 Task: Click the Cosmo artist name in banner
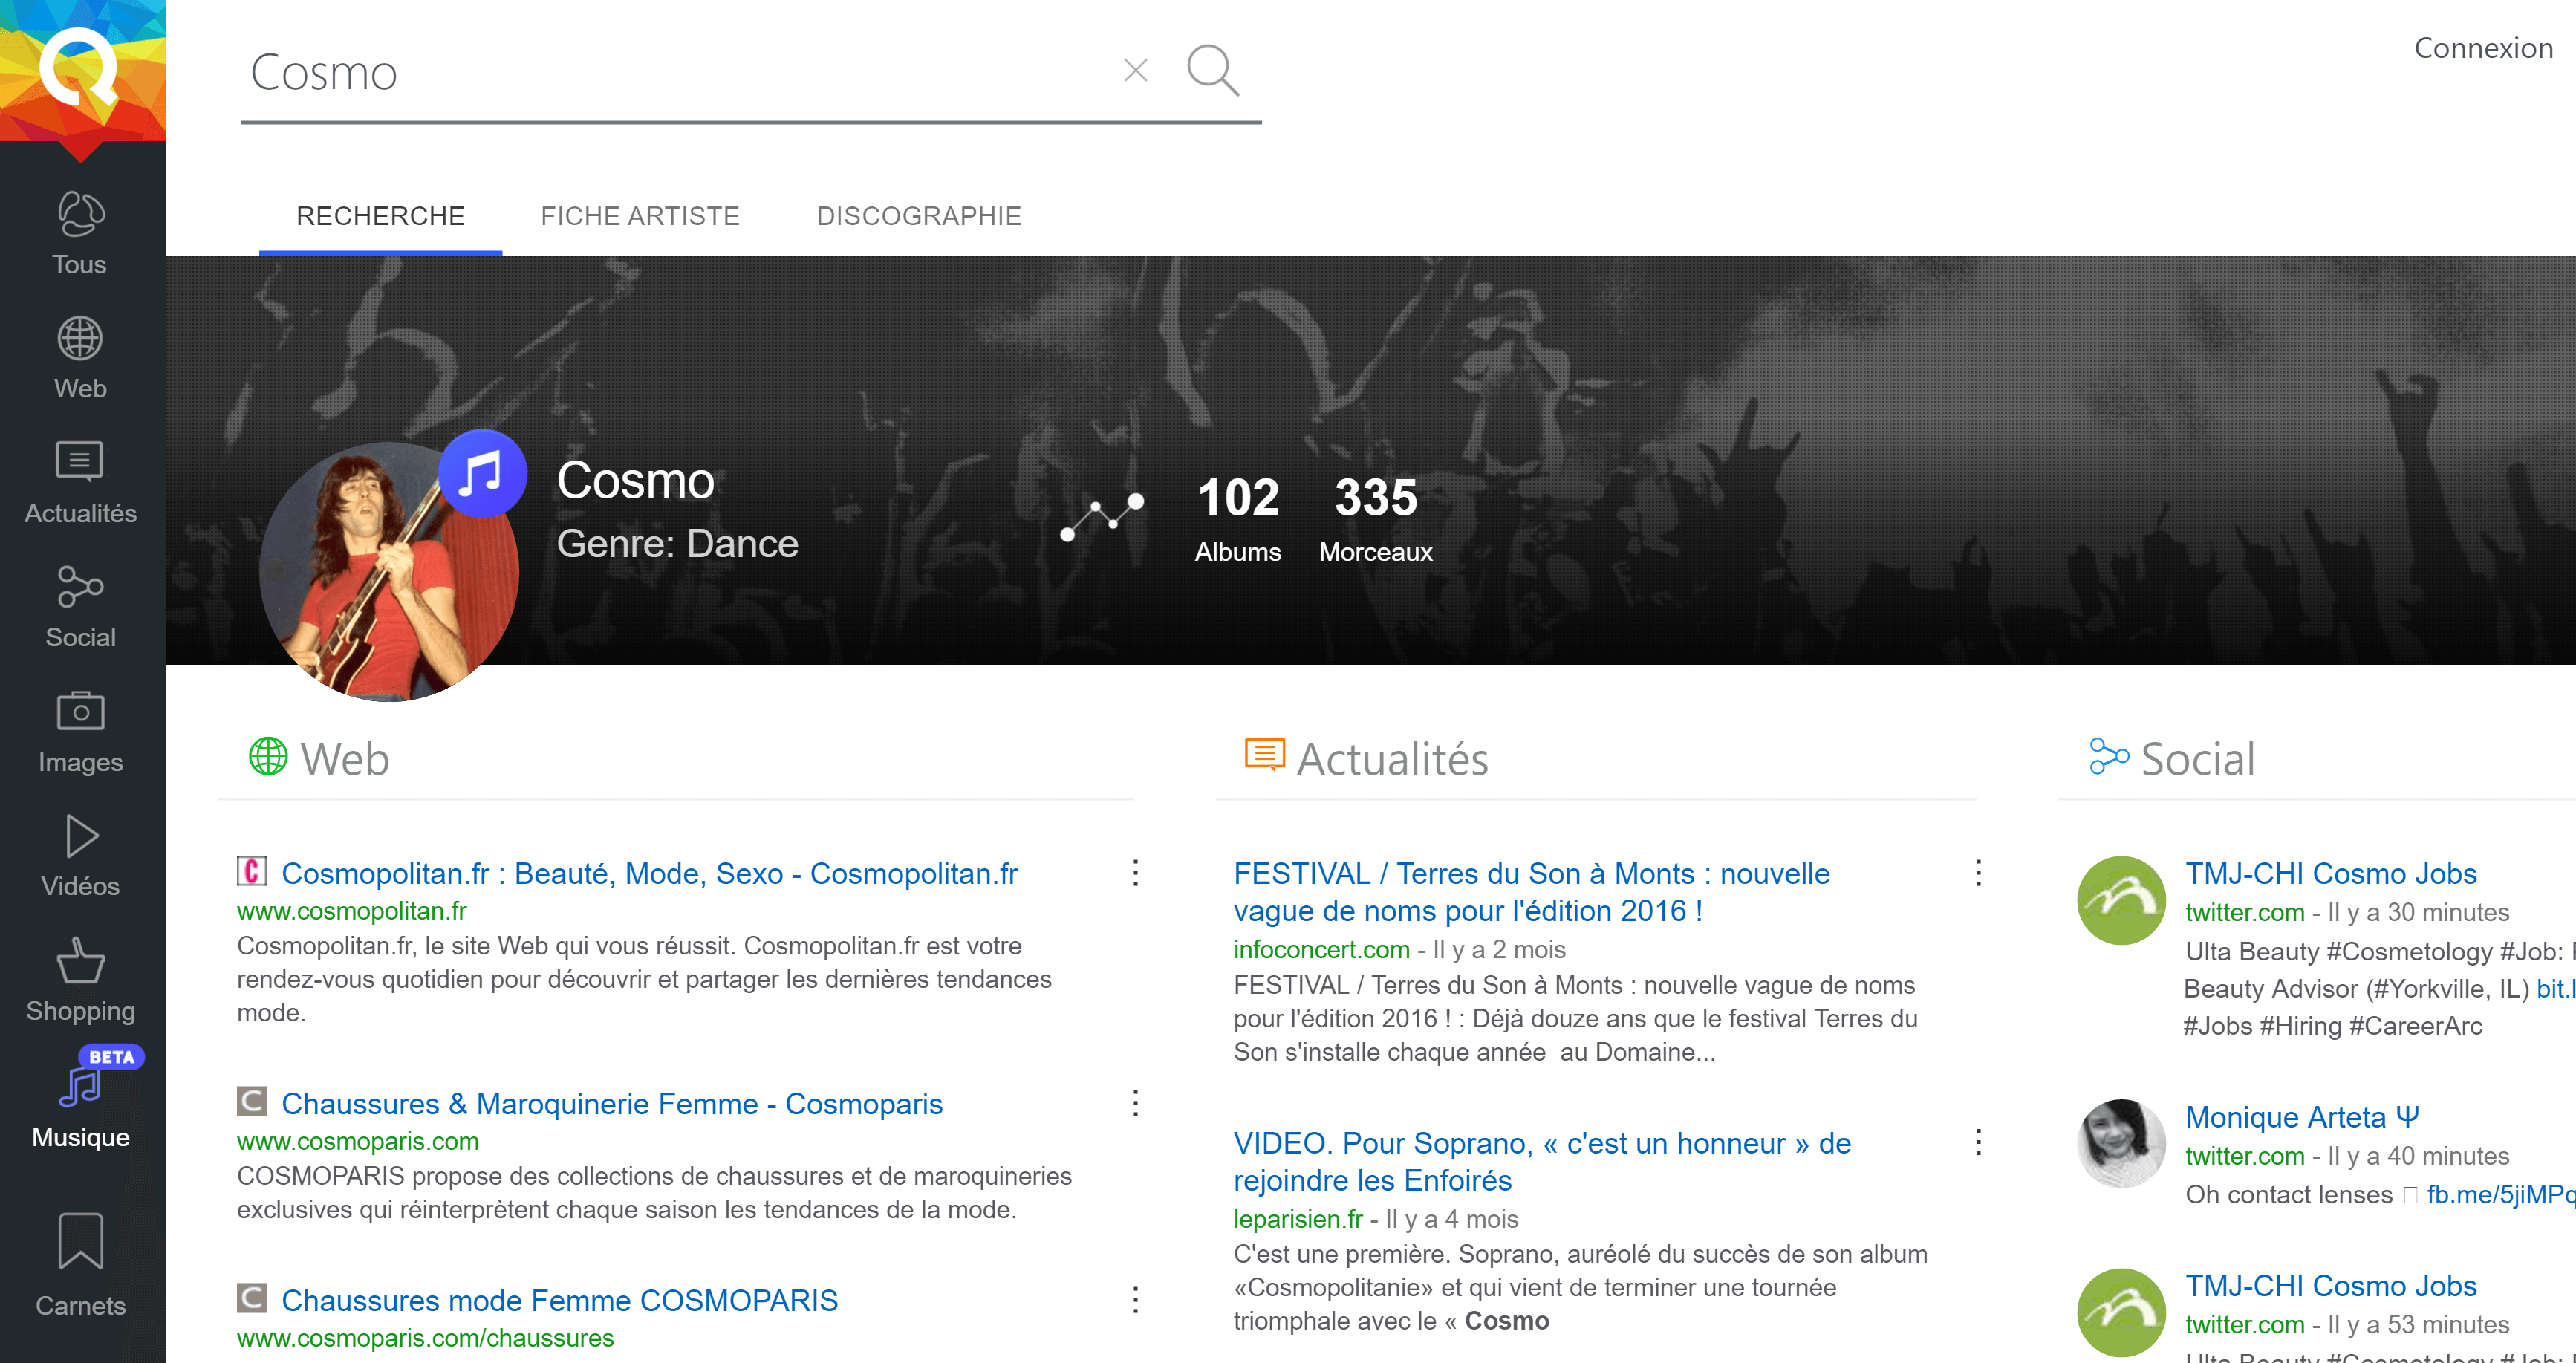(x=635, y=480)
